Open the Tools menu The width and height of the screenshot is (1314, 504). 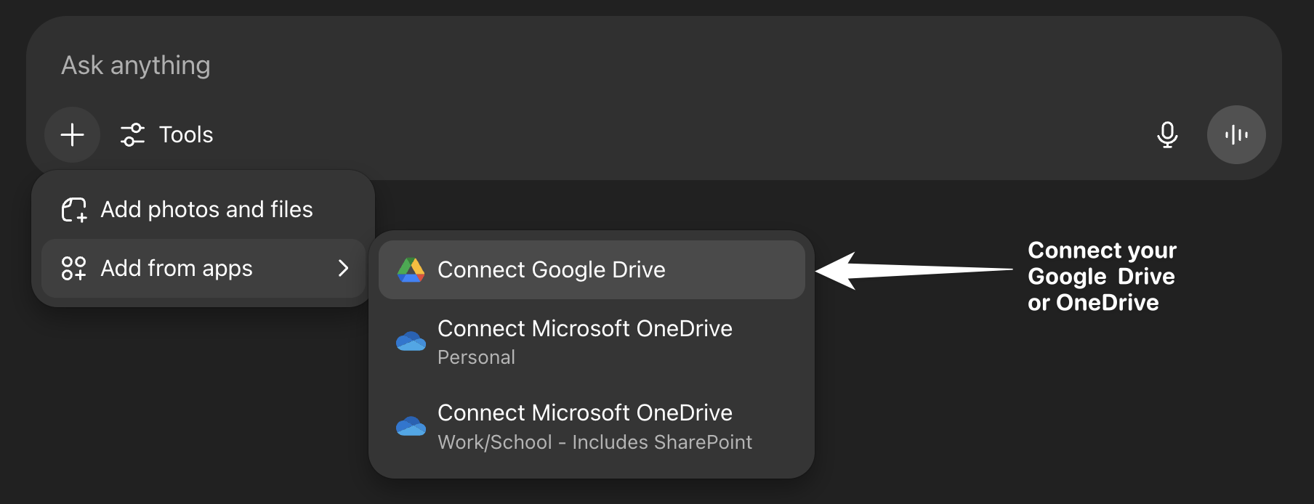coord(166,134)
